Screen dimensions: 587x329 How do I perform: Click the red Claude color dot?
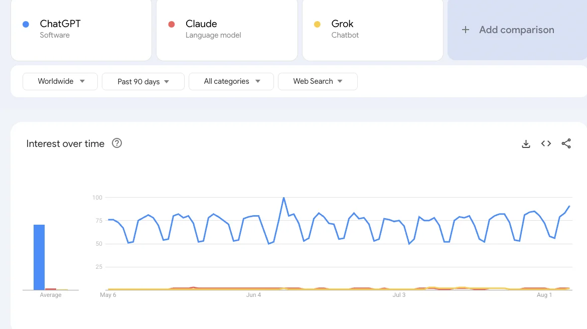click(172, 24)
